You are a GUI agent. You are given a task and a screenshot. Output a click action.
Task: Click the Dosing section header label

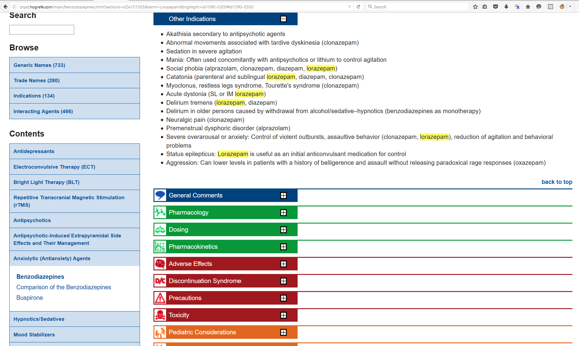178,230
